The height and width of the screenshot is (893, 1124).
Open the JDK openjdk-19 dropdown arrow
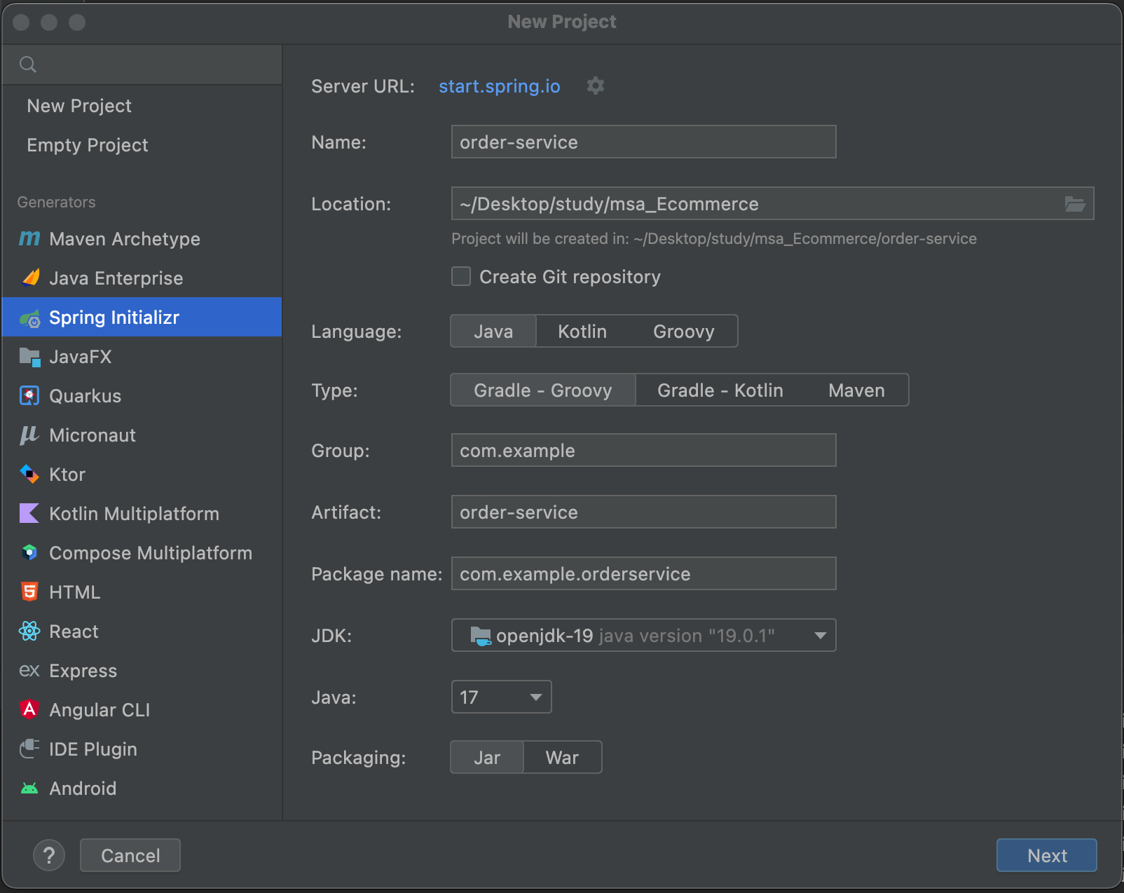820,636
